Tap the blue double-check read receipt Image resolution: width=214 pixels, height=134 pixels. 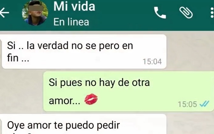click(204, 104)
